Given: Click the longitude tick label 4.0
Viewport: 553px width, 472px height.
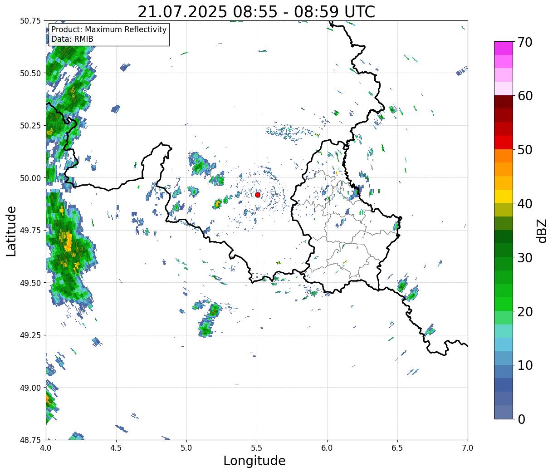Looking at the screenshot, I should point(46,447).
